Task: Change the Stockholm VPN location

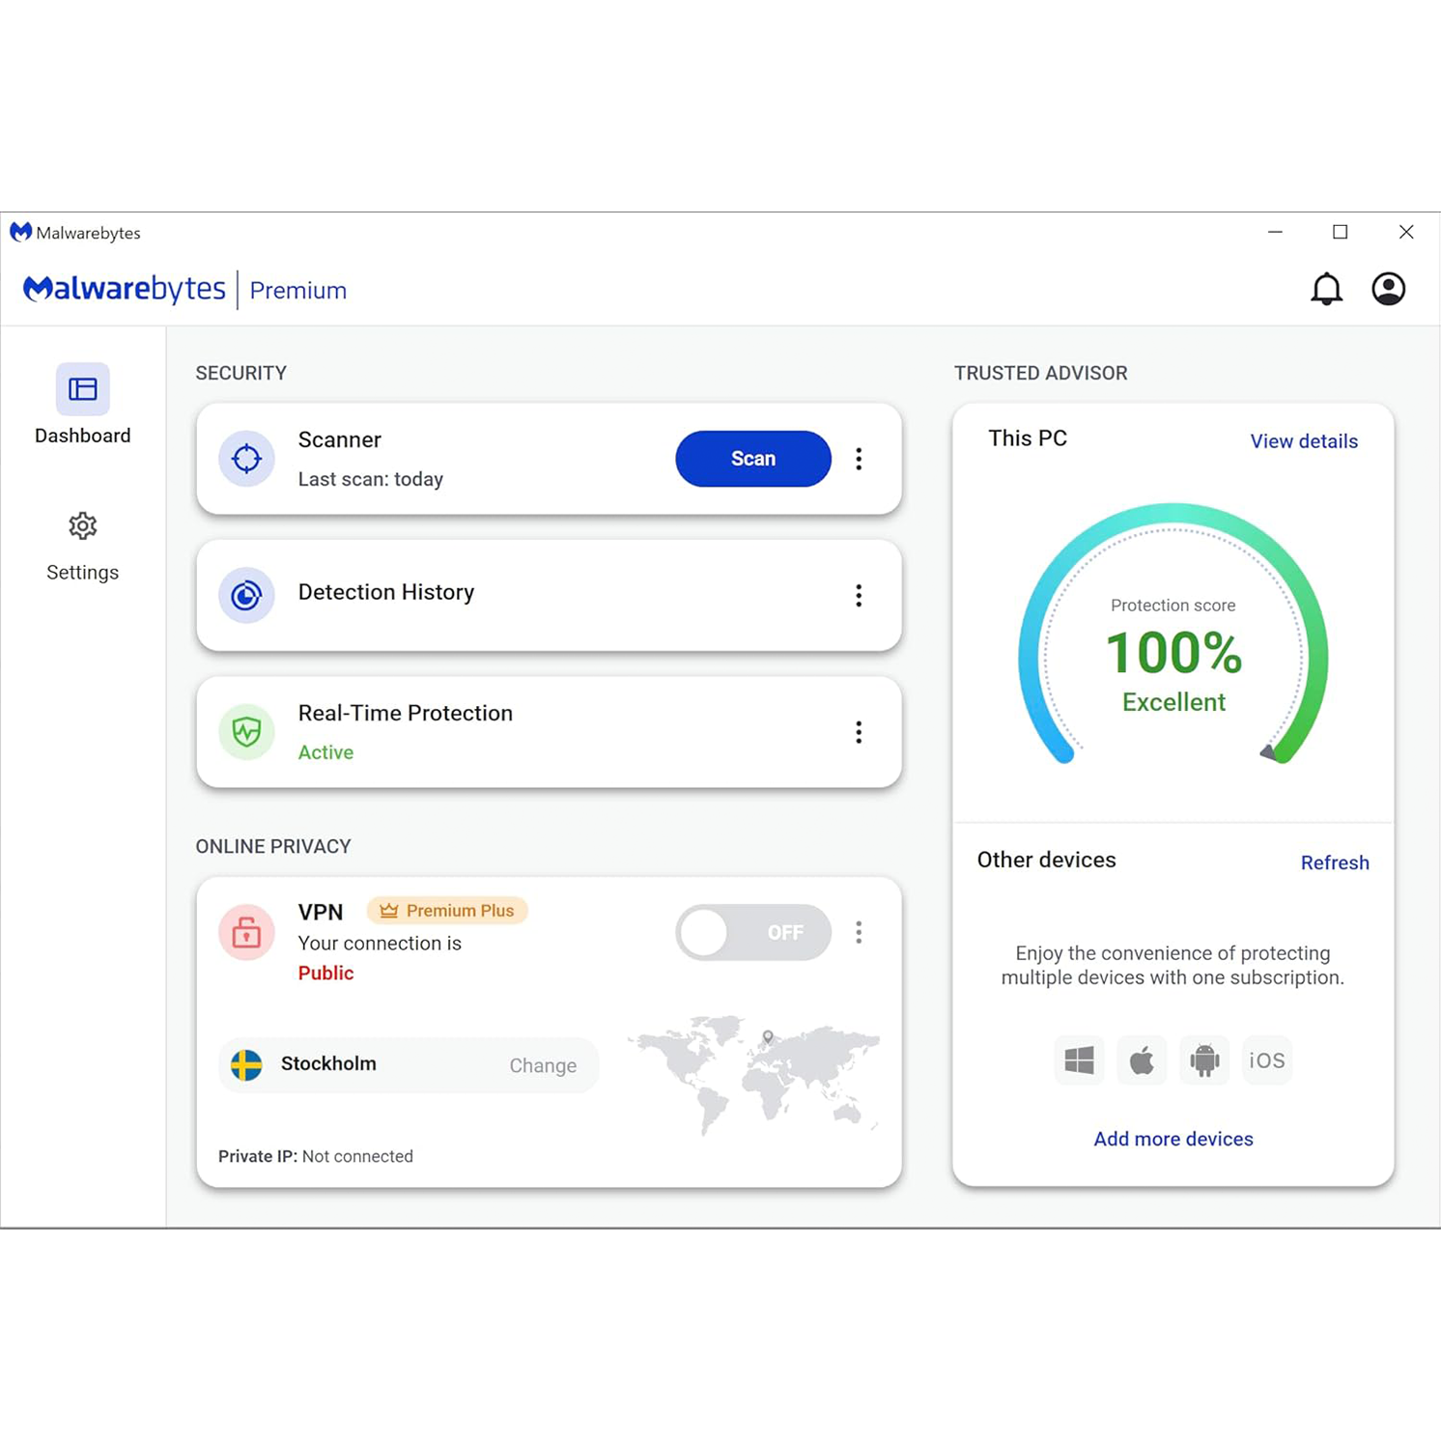Action: [543, 1065]
